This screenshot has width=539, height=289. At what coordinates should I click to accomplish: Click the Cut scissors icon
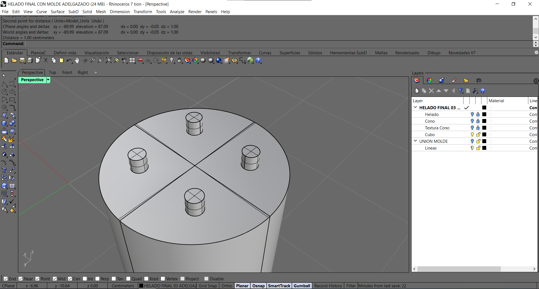tap(46, 60)
